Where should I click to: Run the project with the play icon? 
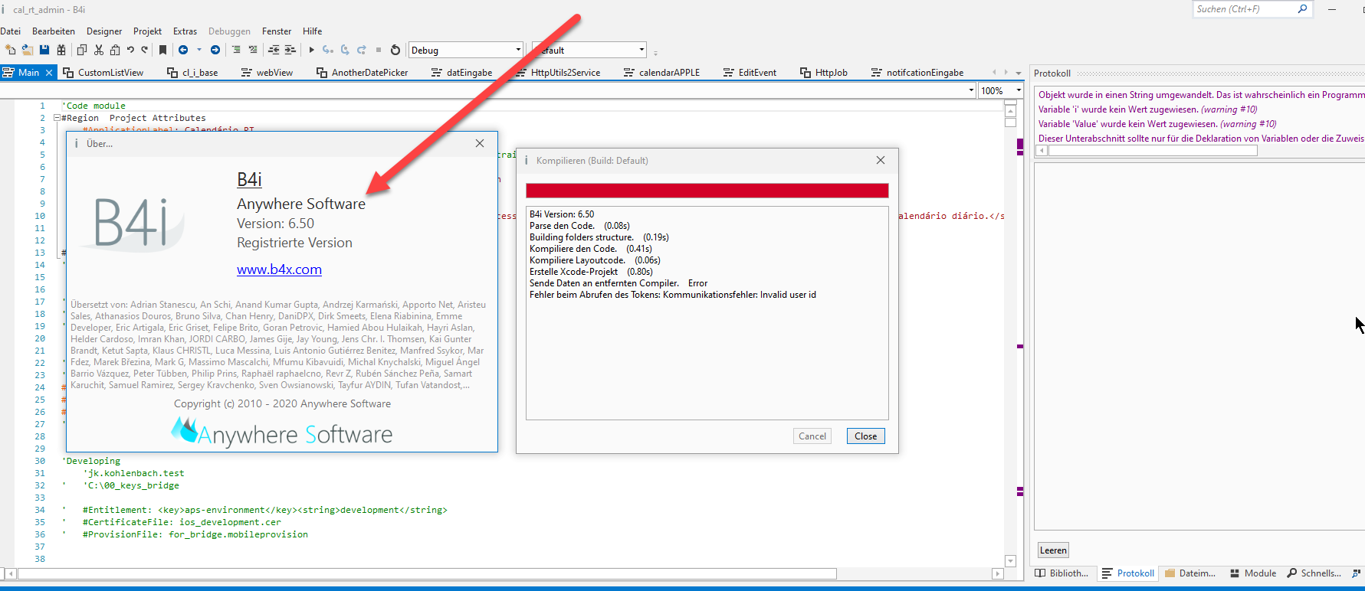click(x=311, y=50)
